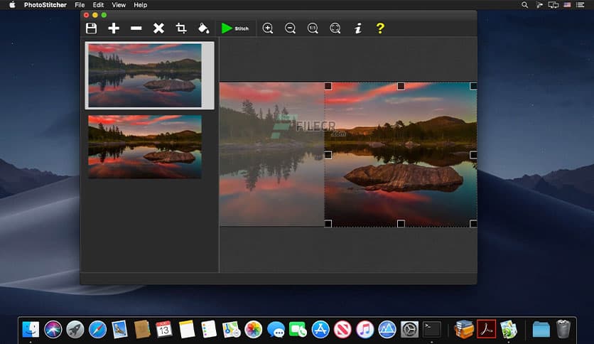Open Terminal from the dock
Viewport: 594px width, 344px height.
pyautogui.click(x=432, y=329)
